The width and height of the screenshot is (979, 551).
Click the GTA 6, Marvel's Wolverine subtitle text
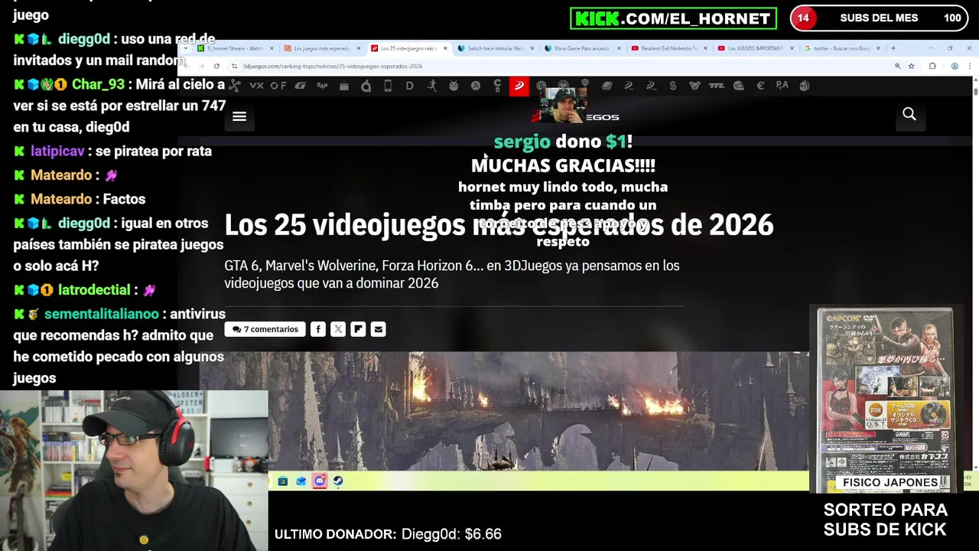coord(452,274)
